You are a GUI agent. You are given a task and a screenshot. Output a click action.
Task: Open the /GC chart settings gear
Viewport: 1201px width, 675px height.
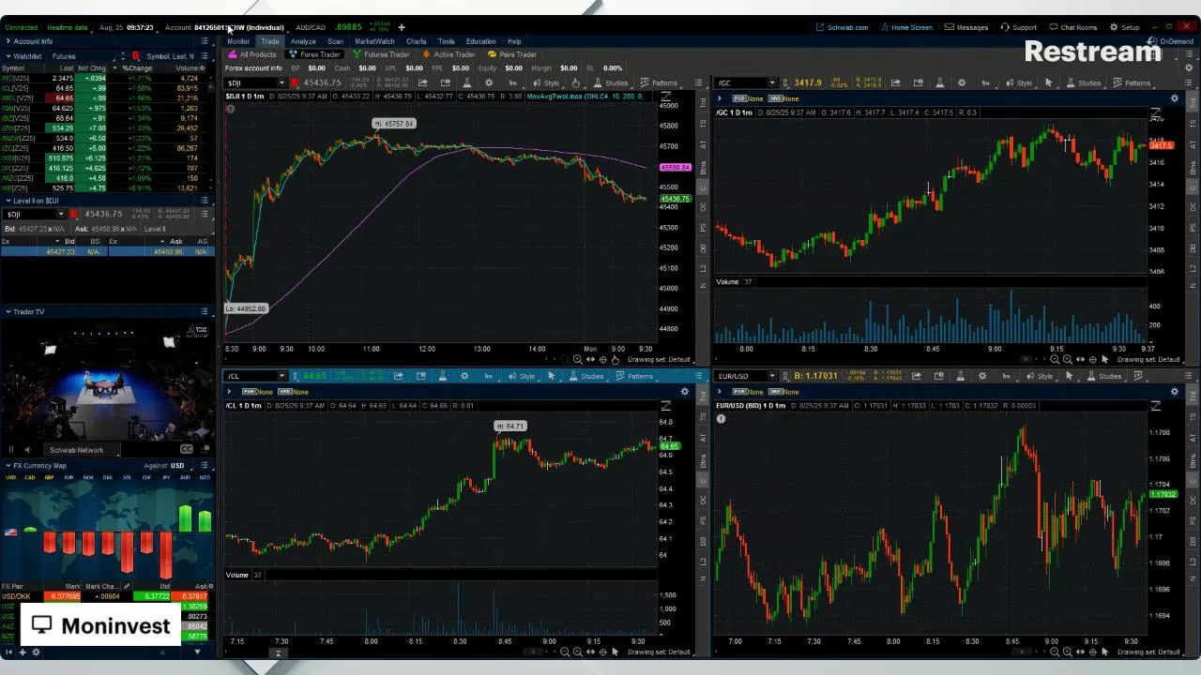coord(962,82)
